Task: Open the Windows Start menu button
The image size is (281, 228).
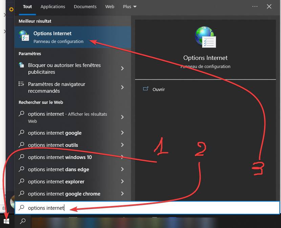Action: coord(6,221)
